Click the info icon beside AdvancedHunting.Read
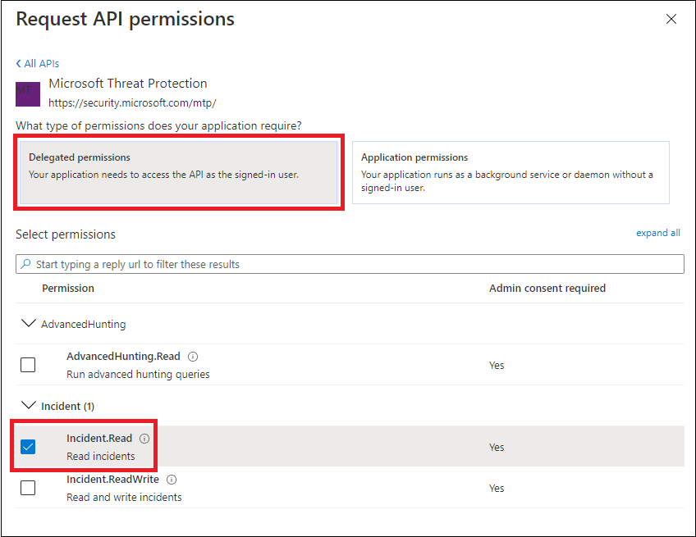The height and width of the screenshot is (537, 696). 193,357
